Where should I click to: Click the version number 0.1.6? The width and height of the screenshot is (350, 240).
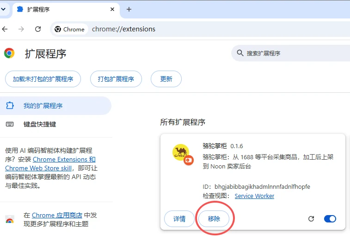[x=237, y=146]
